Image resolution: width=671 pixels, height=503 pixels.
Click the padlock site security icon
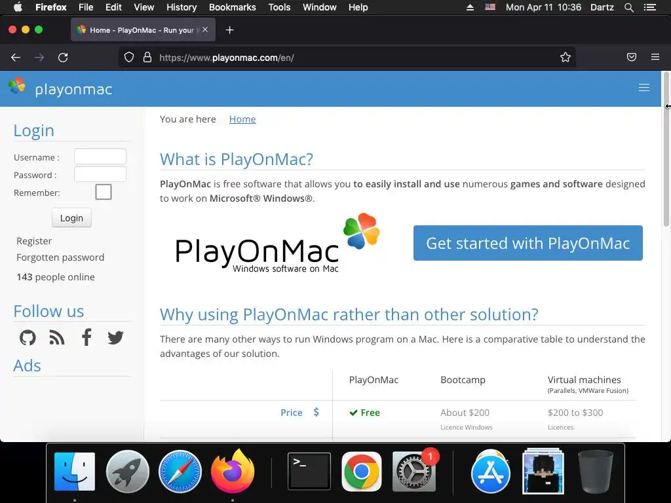tap(147, 58)
